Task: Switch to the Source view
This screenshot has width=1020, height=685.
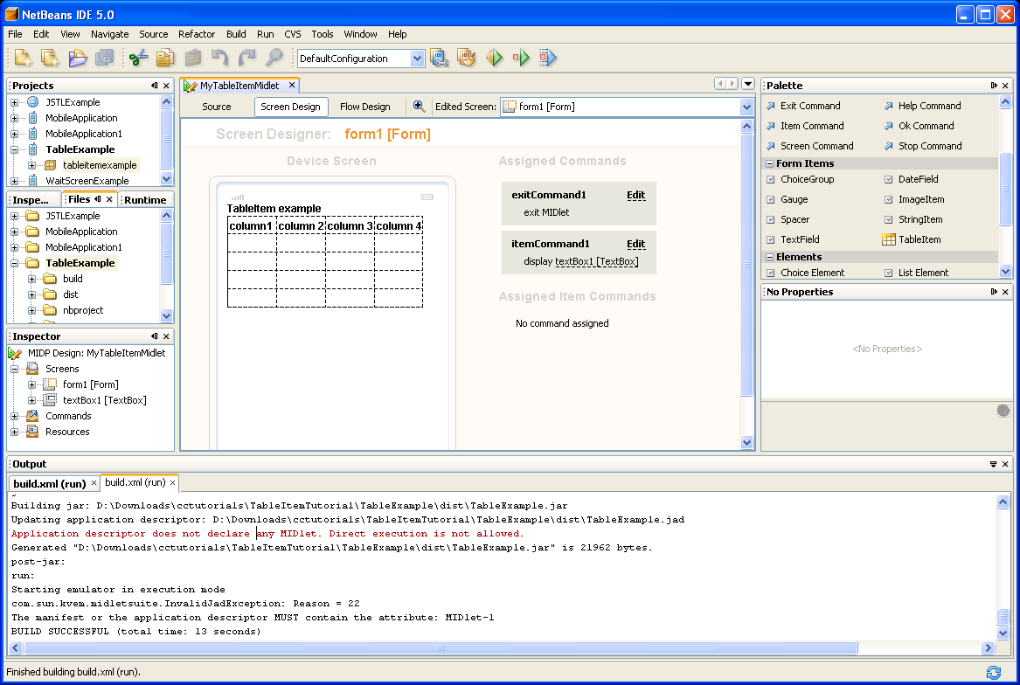Action: pos(217,107)
